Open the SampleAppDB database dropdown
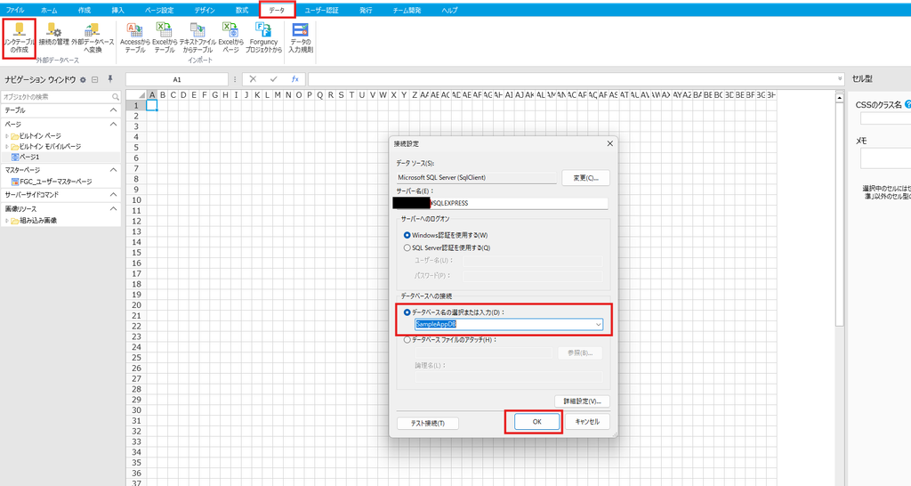The height and width of the screenshot is (486, 911). pyautogui.click(x=598, y=324)
